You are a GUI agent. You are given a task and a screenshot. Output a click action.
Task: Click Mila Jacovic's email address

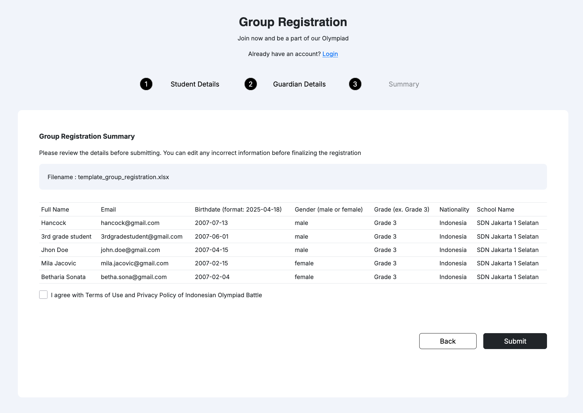[x=134, y=263]
